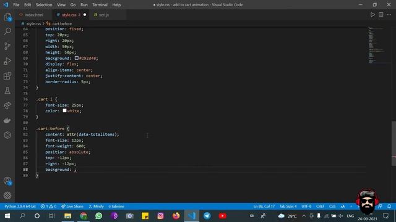Image resolution: width=396 pixels, height=222 pixels.
Task: Open the Testing flask view
Action: (7, 91)
